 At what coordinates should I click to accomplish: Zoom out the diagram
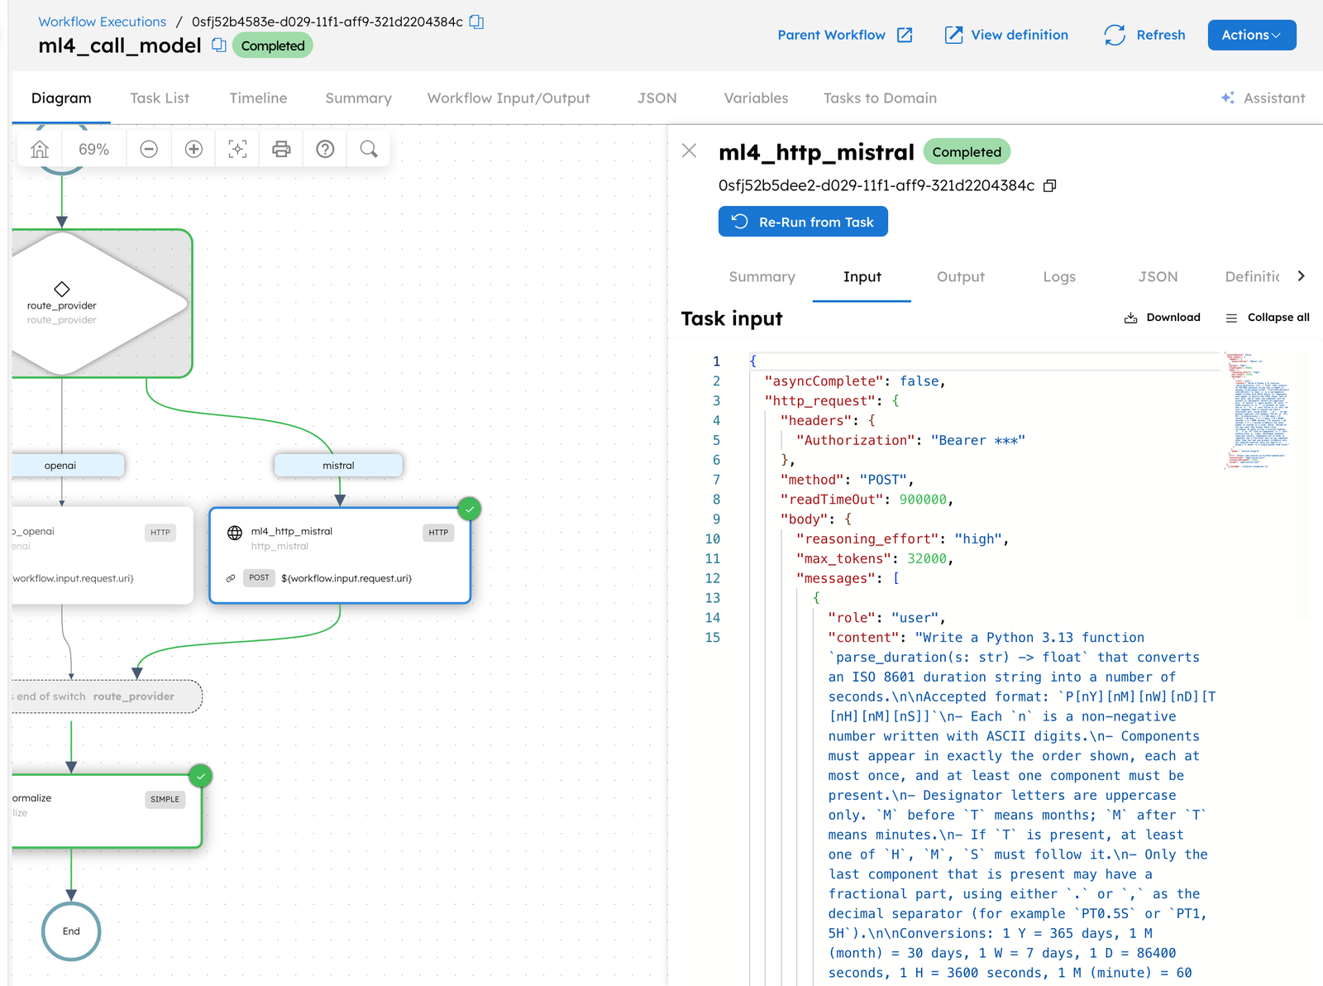149,149
